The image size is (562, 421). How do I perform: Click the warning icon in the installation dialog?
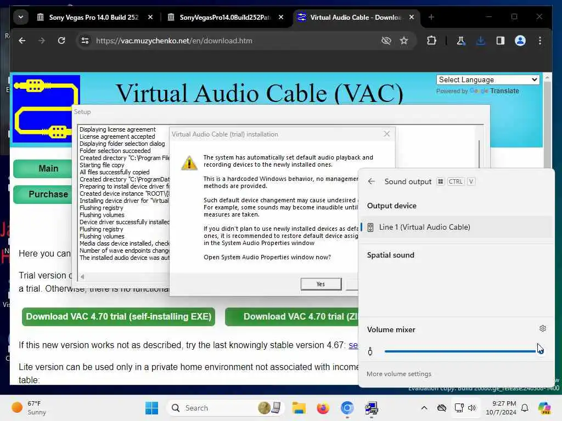coord(189,163)
